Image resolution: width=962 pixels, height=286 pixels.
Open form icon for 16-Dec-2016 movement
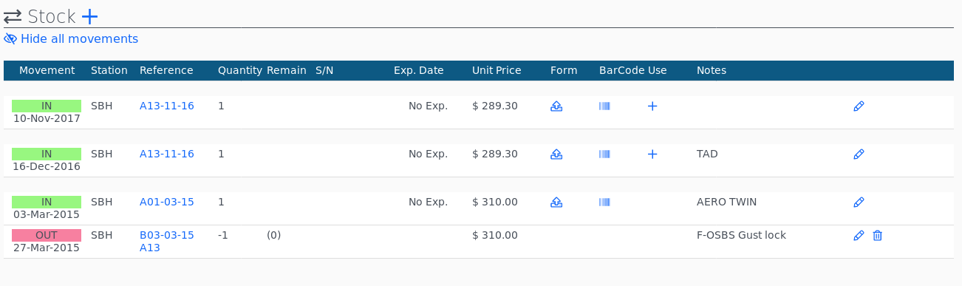coord(557,154)
